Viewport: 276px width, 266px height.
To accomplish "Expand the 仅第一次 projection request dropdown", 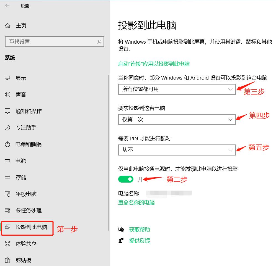I will [x=177, y=120].
